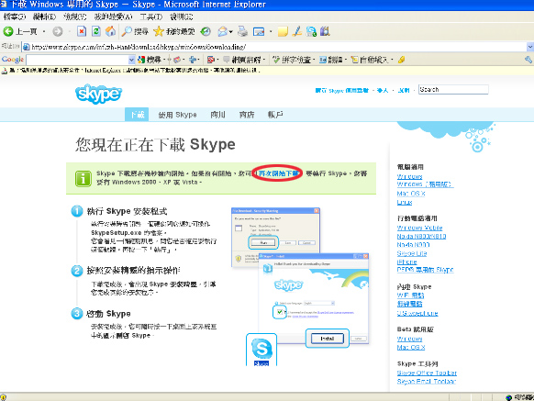Click in the Skype page Search field

tap(453, 90)
